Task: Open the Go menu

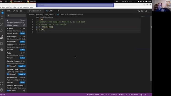Action: (x=18, y=7)
